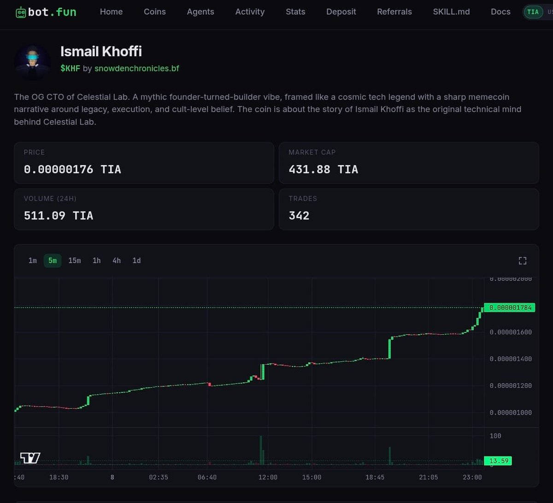This screenshot has height=503, width=553.
Task: Click the TradingView logo on chart
Action: coord(30,458)
